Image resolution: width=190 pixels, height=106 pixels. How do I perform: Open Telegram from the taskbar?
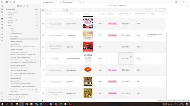56,104
